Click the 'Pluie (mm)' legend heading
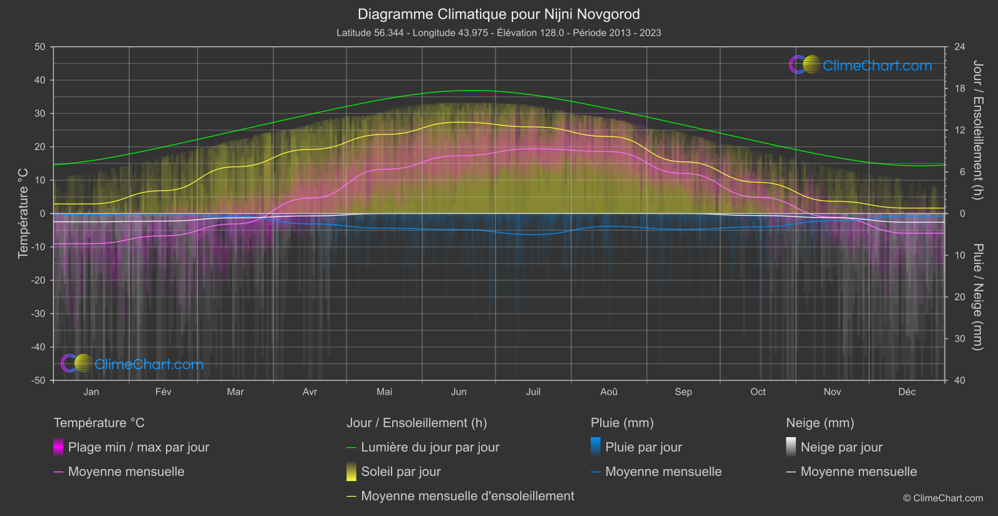The image size is (998, 516). point(622,423)
